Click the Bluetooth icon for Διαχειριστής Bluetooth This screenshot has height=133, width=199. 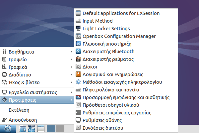point(78,52)
